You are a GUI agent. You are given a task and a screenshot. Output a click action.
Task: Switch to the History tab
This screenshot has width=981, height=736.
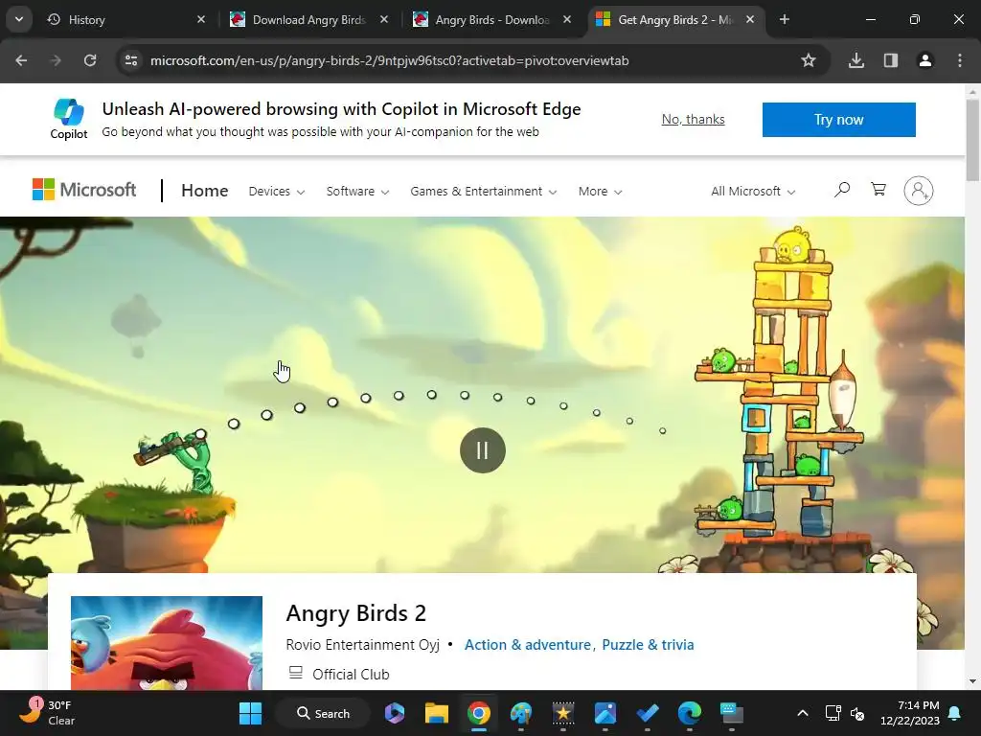[125, 19]
